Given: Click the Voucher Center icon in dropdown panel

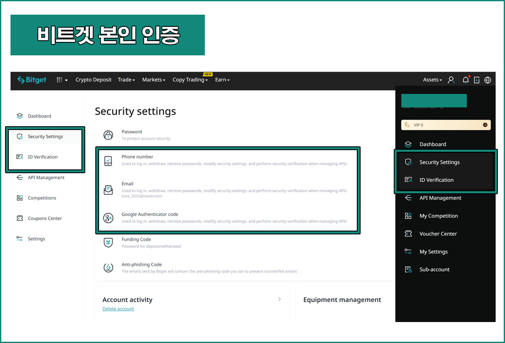Looking at the screenshot, I should [x=408, y=234].
